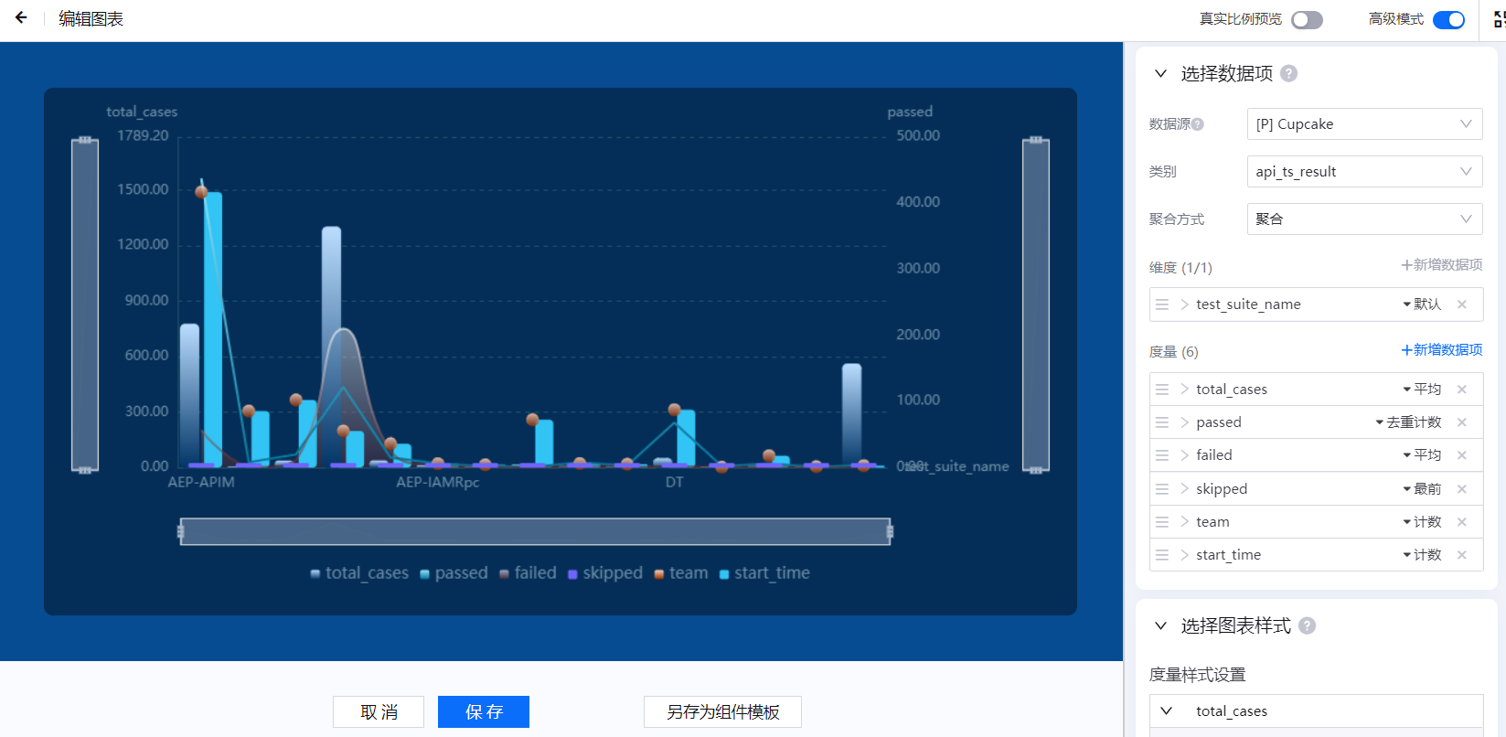Collapse the 选择数据项 section

(x=1160, y=73)
